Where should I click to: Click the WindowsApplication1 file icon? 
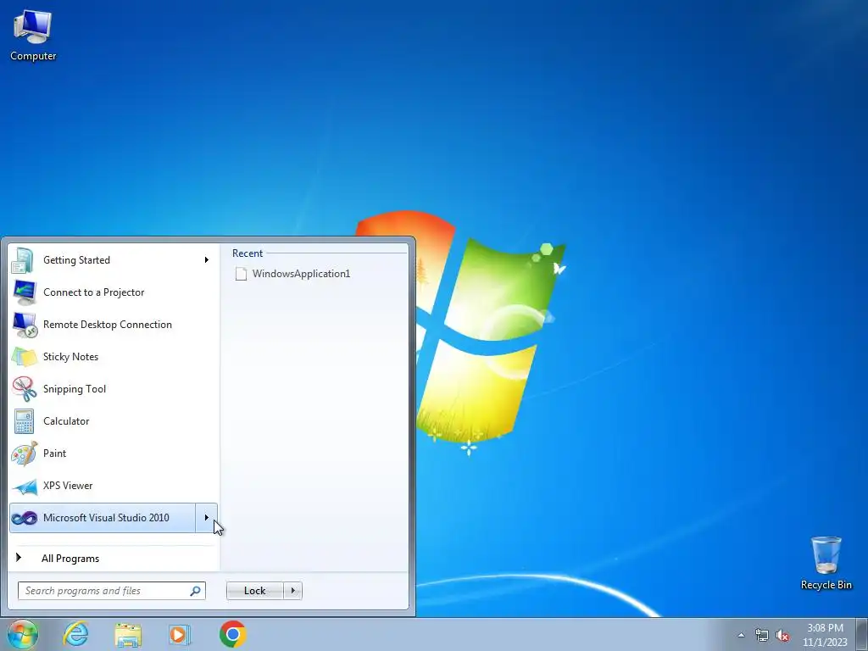coord(241,274)
